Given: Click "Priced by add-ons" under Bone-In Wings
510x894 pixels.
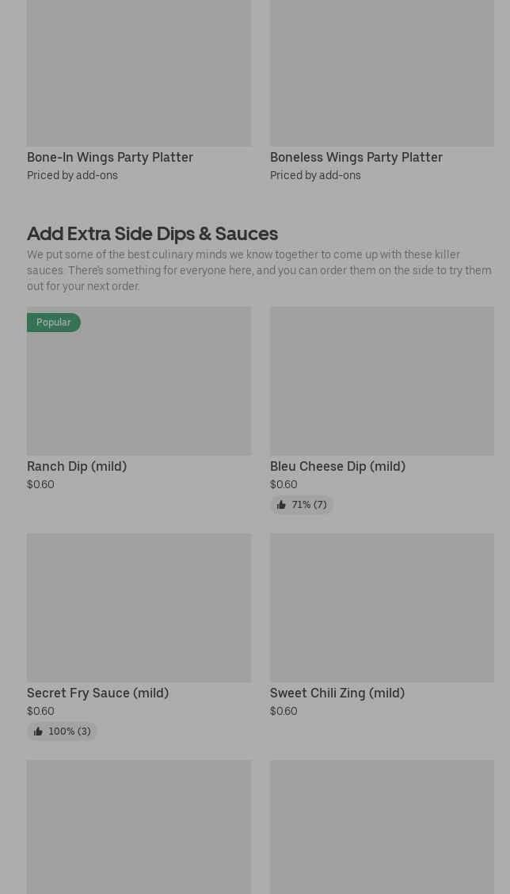Looking at the screenshot, I should 72,175.
